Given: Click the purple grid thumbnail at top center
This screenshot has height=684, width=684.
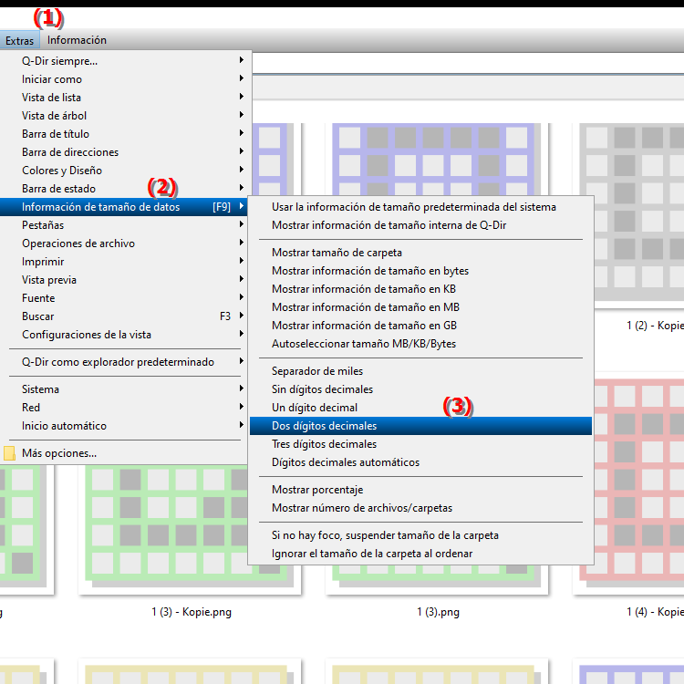Looking at the screenshot, I should click(x=436, y=159).
